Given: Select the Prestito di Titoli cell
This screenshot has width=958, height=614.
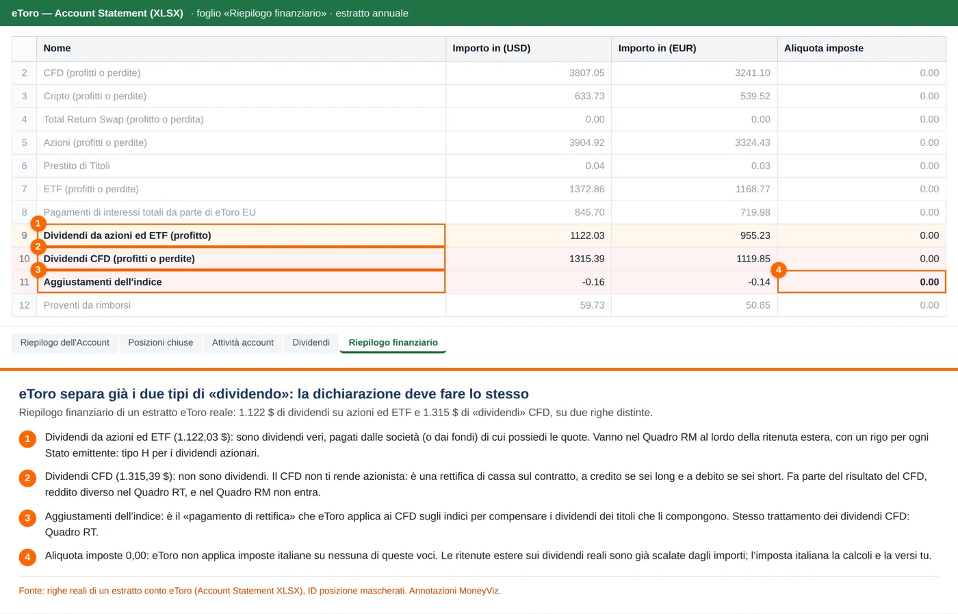Looking at the screenshot, I should coord(241,166).
